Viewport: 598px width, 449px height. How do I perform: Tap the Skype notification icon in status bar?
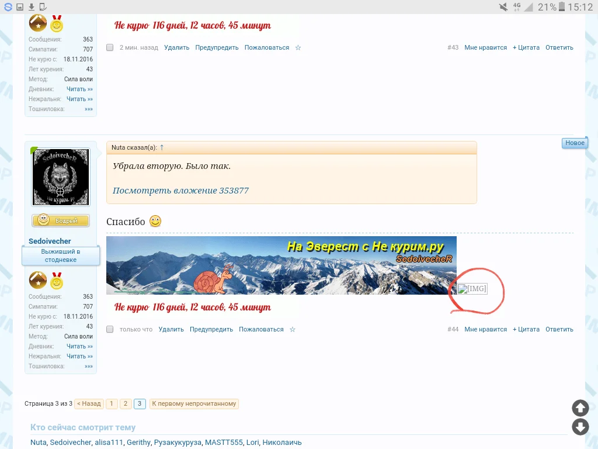8,7
